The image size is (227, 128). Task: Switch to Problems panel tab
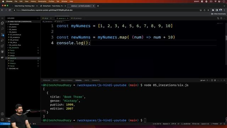[46, 80]
